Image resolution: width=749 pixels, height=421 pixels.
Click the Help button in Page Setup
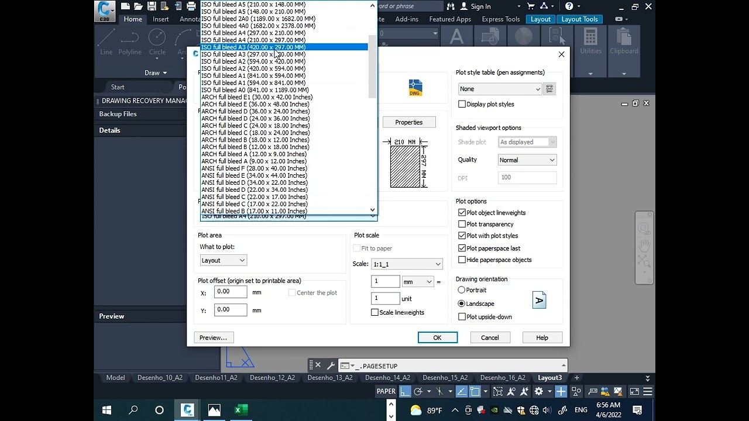pos(542,338)
